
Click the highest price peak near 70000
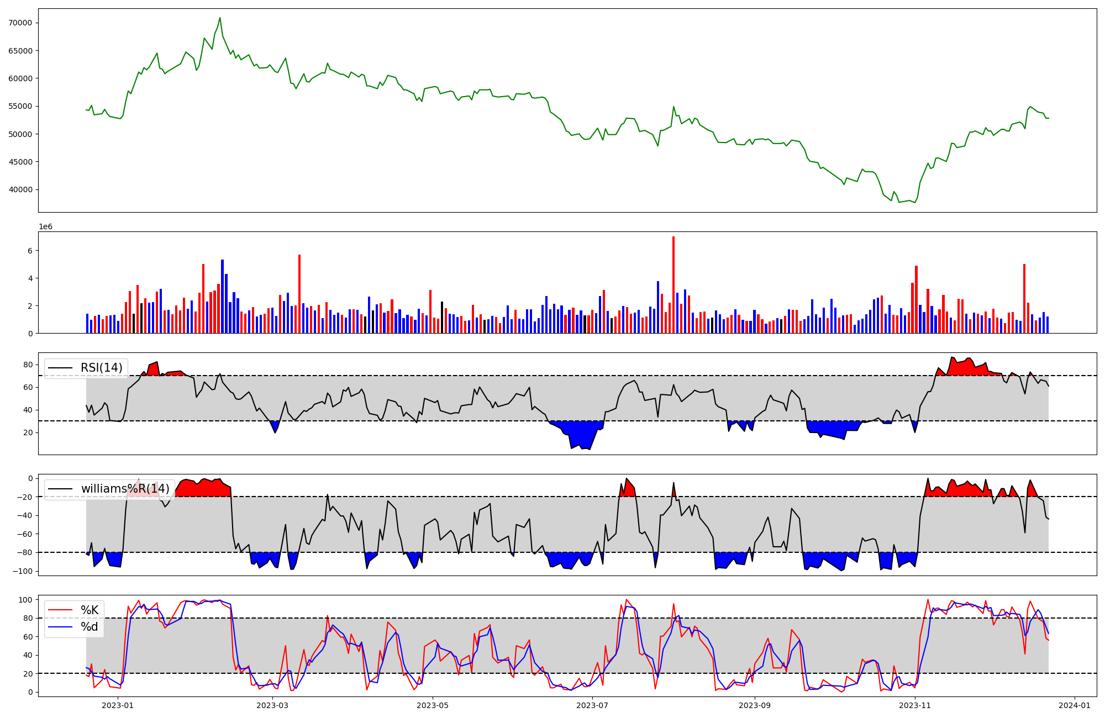[x=220, y=18]
